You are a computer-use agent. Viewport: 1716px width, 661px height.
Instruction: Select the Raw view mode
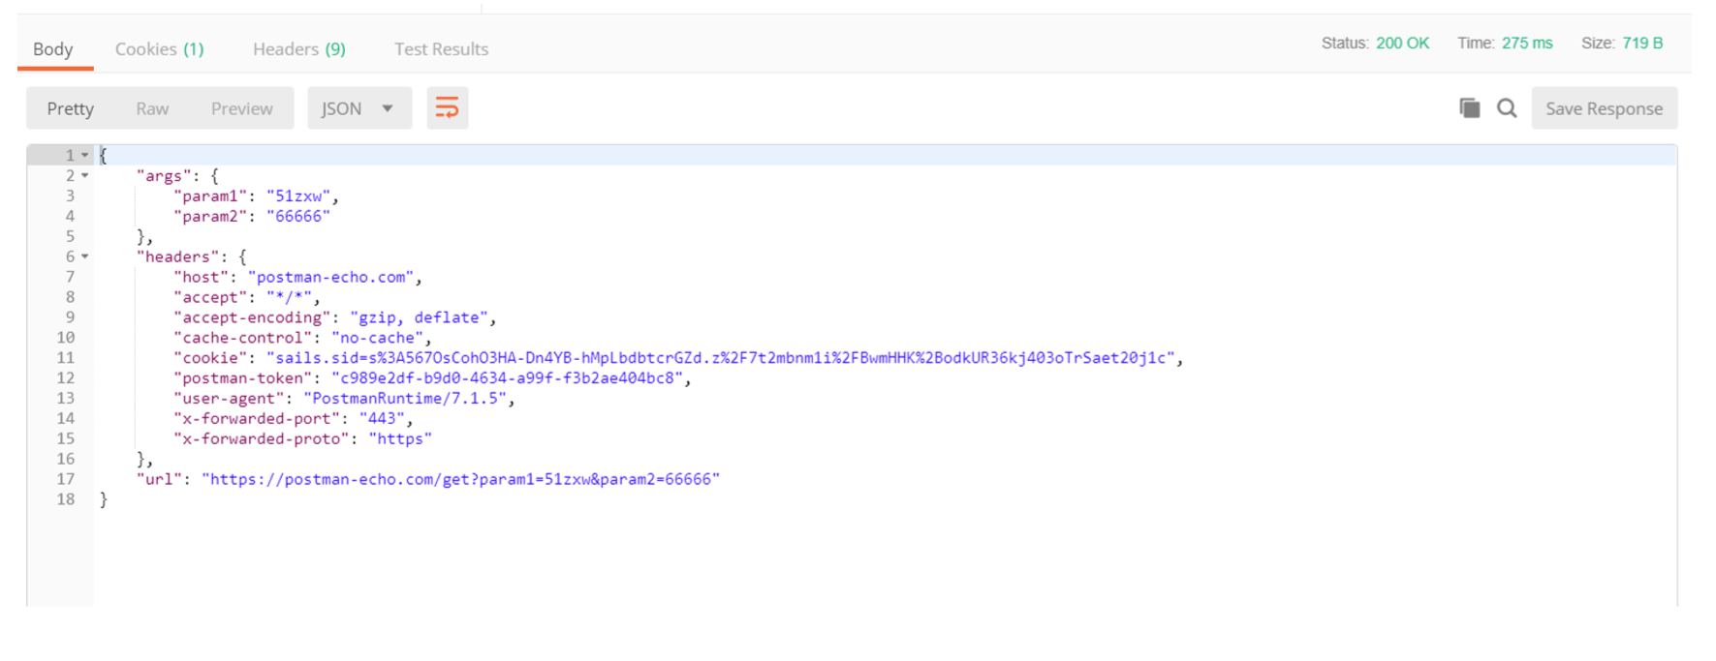[x=152, y=108]
